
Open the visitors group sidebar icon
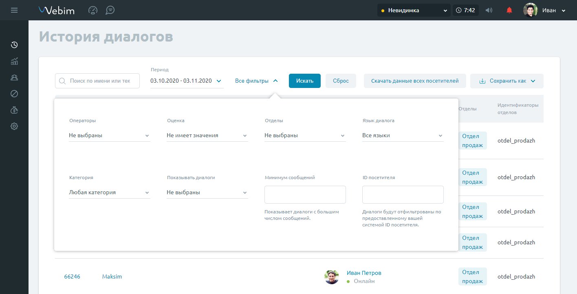(14, 77)
